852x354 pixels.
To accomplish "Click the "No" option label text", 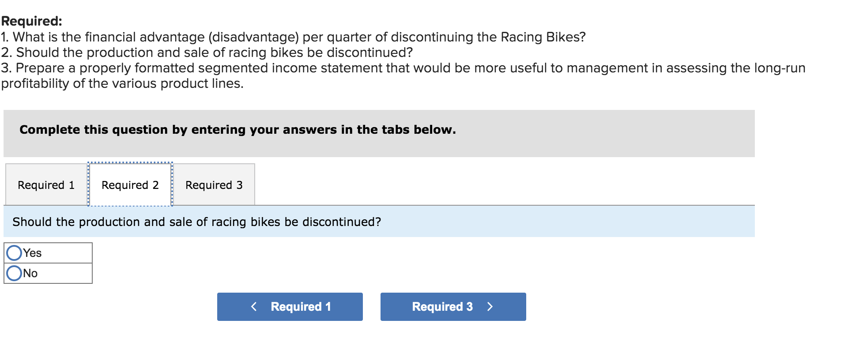I will tap(30, 273).
